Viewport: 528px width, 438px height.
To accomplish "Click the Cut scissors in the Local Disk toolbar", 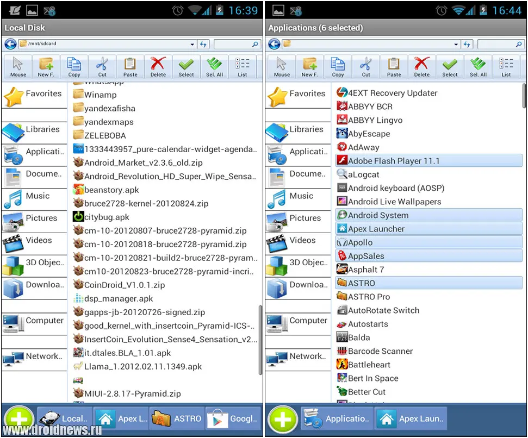I will click(x=102, y=67).
